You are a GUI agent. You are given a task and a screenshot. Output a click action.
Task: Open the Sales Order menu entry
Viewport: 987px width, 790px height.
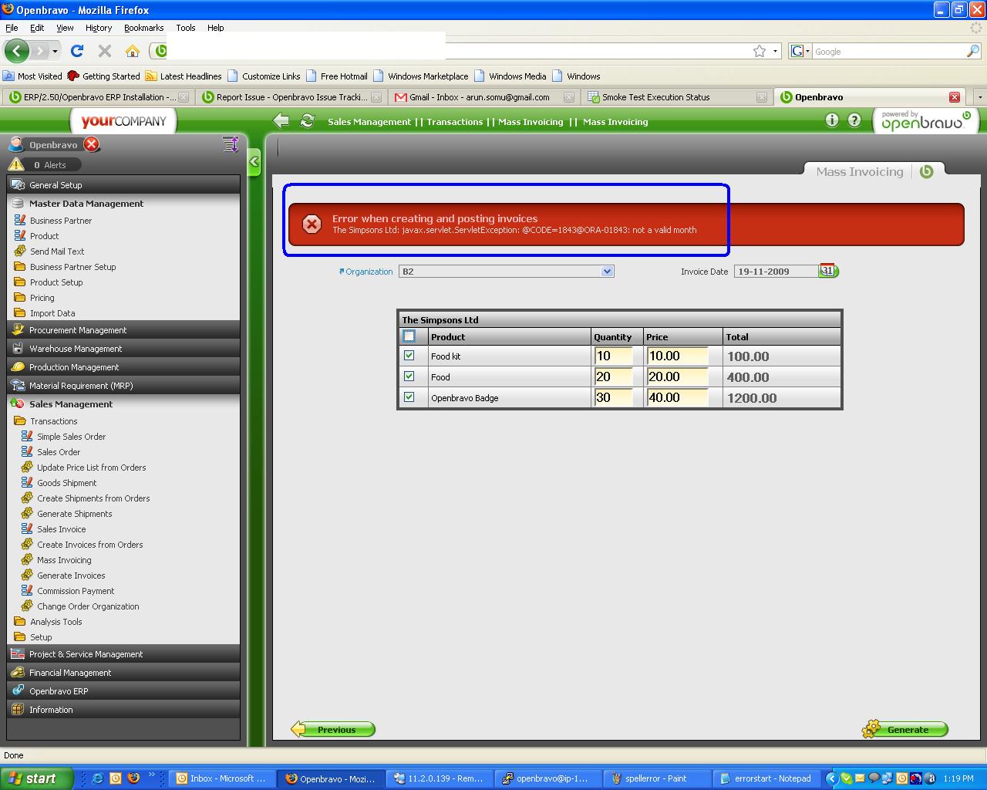click(59, 452)
